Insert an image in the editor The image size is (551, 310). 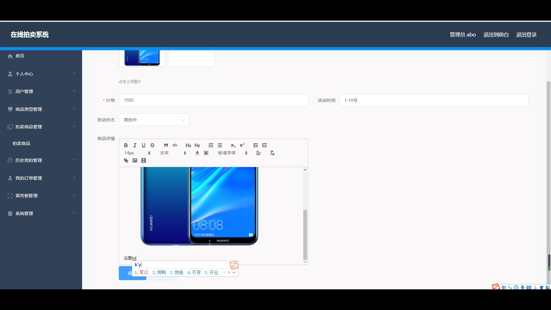coord(135,160)
